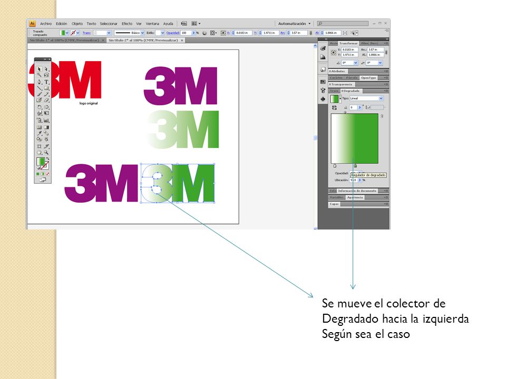This screenshot has width=506, height=379.
Task: Click the search field in application bar
Action: [x=343, y=24]
